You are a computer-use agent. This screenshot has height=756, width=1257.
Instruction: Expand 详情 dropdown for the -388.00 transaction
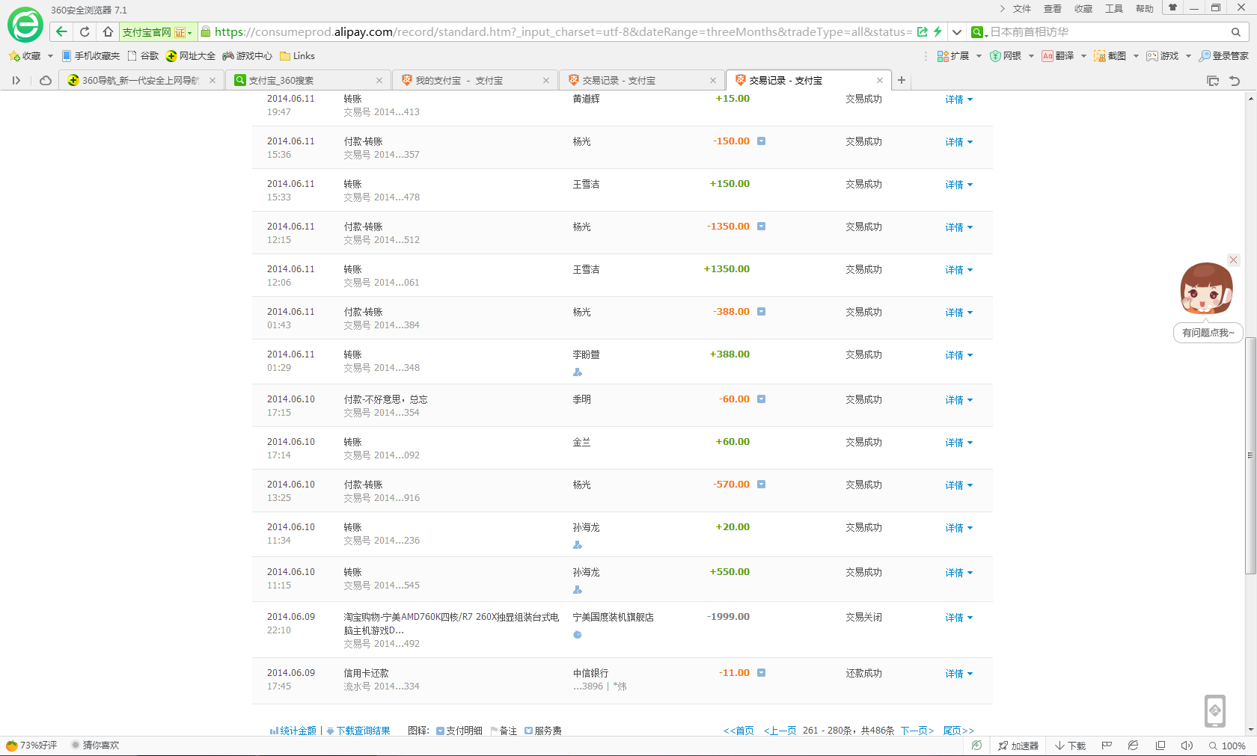[x=958, y=313]
